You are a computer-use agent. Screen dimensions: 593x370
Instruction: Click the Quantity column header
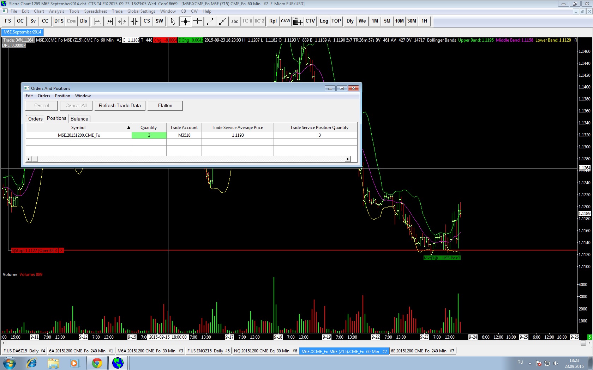(x=149, y=128)
